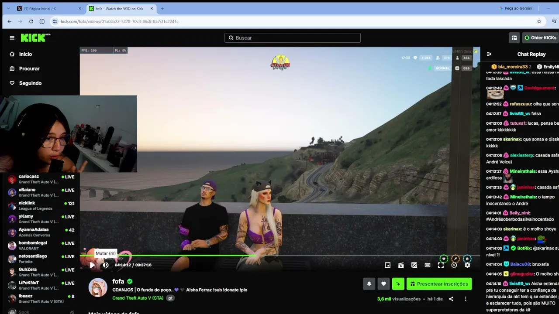Toggle the browser side panel icon
Image resolution: width=559 pixels, height=314 pixels.
pos(42,21)
